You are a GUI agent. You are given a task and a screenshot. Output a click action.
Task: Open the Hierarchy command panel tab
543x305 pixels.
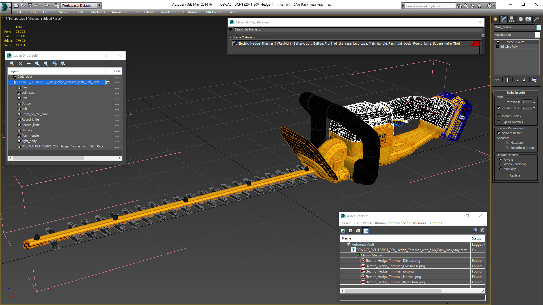(x=512, y=19)
